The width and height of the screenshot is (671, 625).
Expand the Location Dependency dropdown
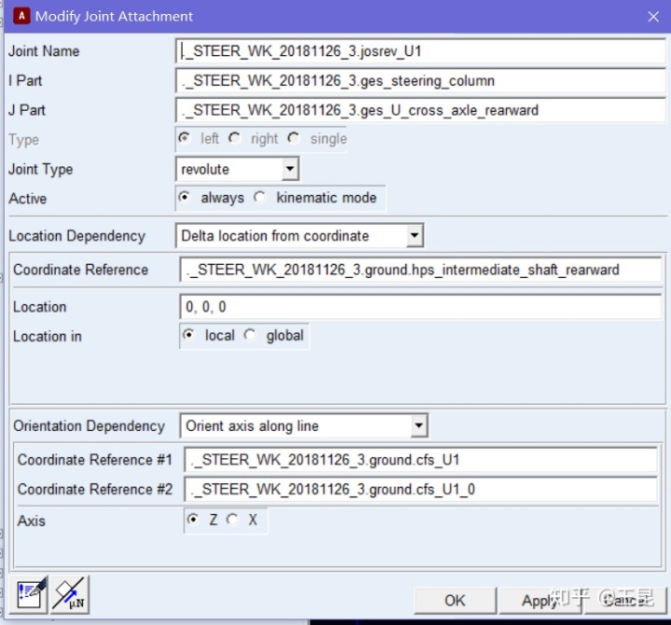click(x=415, y=236)
